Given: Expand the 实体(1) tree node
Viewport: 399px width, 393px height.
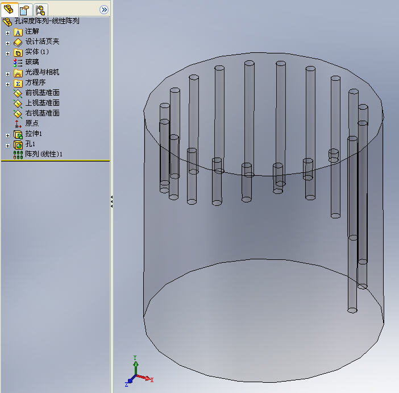Looking at the screenshot, I should (x=7, y=53).
